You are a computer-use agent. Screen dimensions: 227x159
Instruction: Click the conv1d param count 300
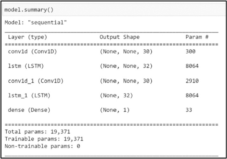(190, 52)
